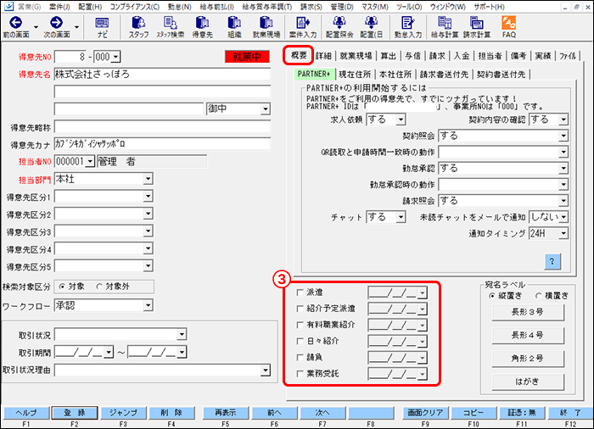Go to next screen with 次の画面 icon
This screenshot has width=594, height=429.
pyautogui.click(x=57, y=27)
